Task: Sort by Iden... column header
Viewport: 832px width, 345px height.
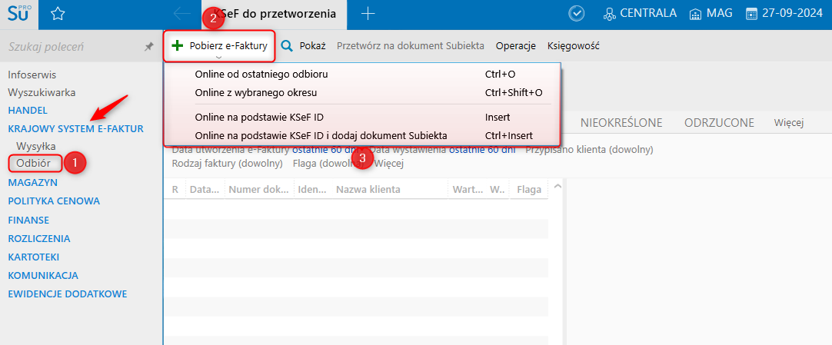Action: pyautogui.click(x=313, y=189)
